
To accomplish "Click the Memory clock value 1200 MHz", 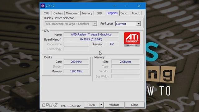I will pyautogui.click(x=76, y=71).
